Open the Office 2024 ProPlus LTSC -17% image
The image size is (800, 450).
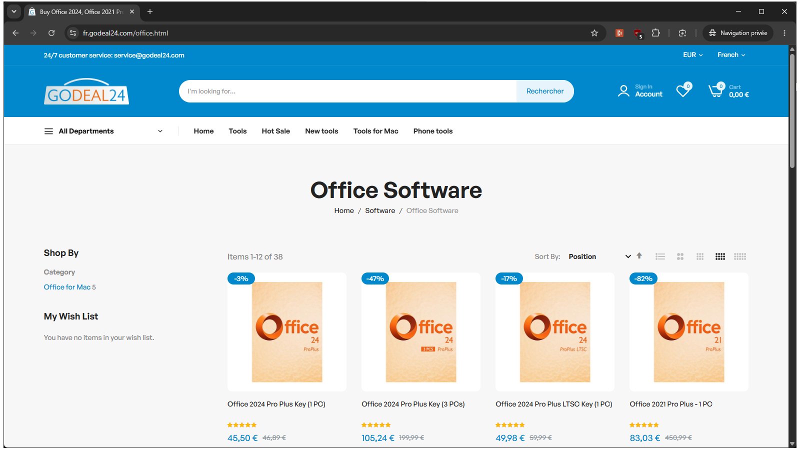555,332
